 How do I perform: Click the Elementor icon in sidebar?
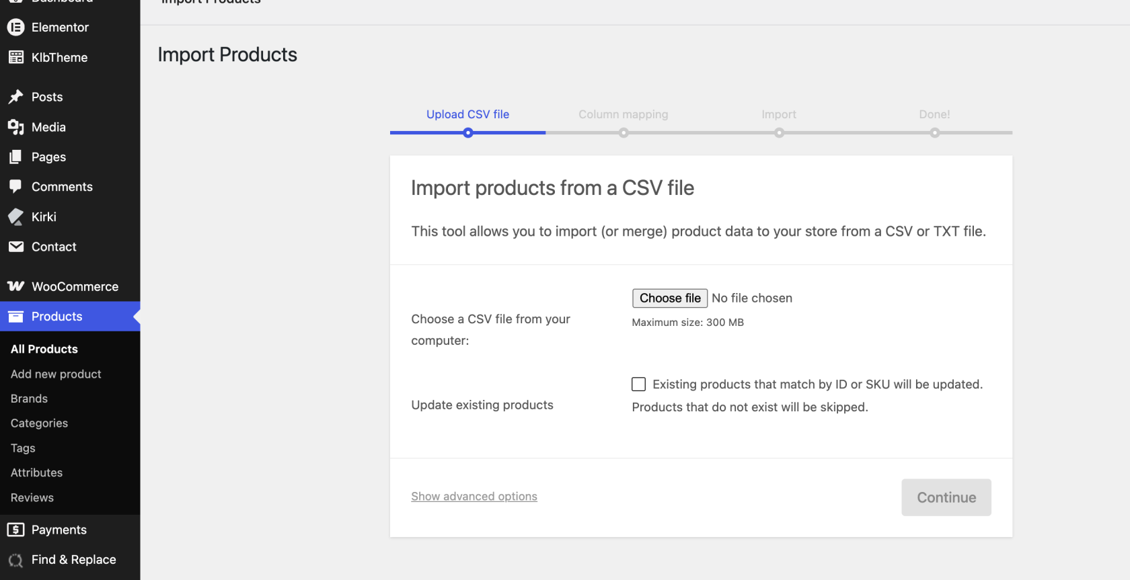pos(15,27)
